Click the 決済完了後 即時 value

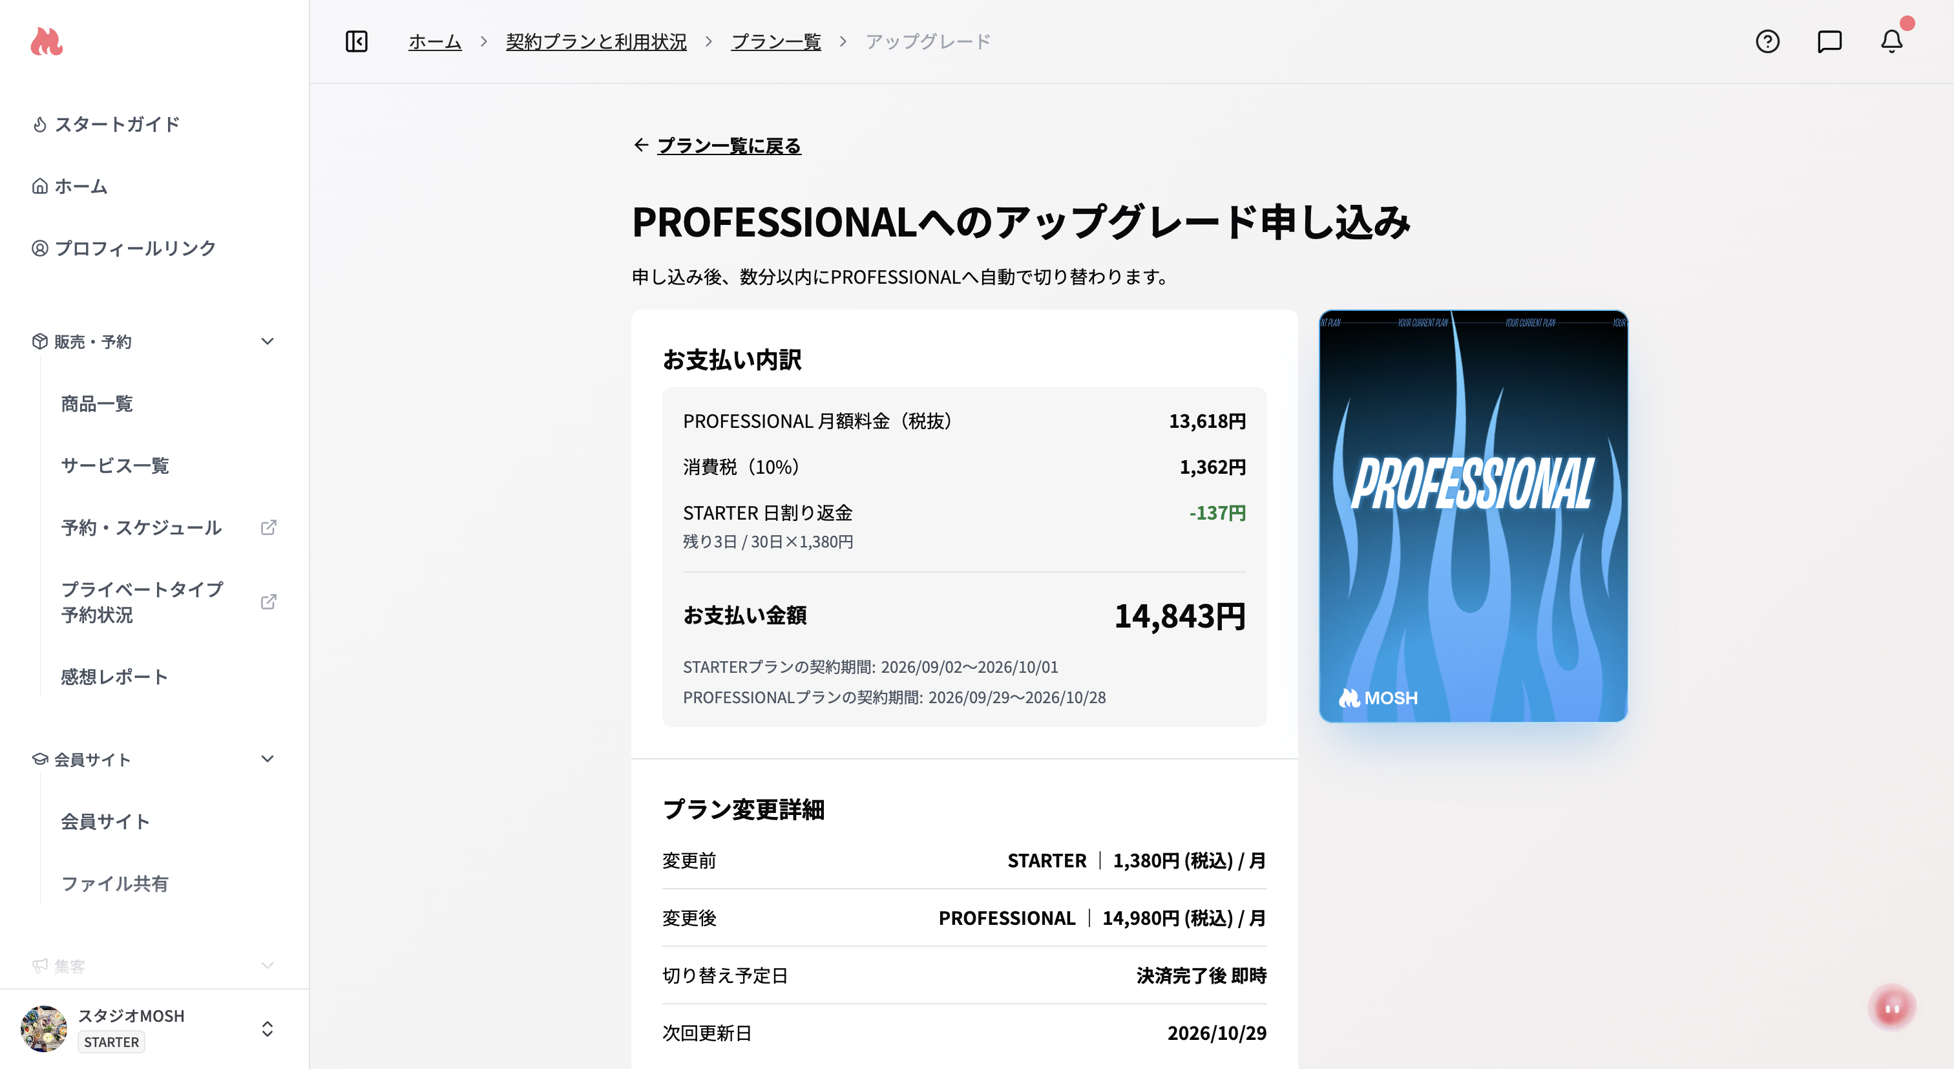pos(1201,976)
